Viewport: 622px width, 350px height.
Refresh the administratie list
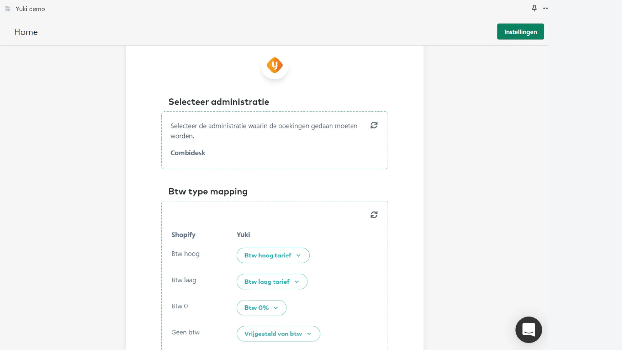click(x=374, y=125)
